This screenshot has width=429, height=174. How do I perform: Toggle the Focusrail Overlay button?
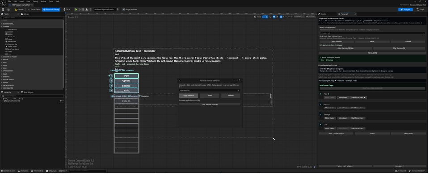pyautogui.click(x=51, y=9)
